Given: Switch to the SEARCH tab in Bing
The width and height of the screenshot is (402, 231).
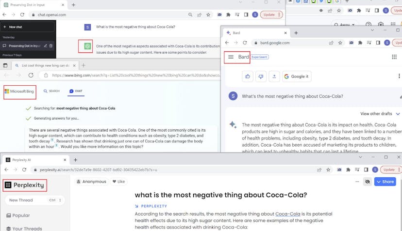Looking at the screenshot, I should click(x=51, y=91).
